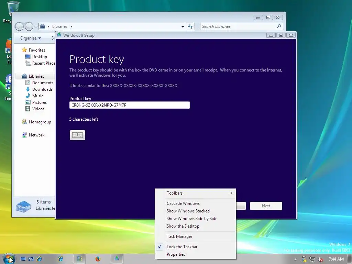Viewport: 352px width, 264px height.
Task: Click the search magnifier in Libraries window
Action: pyautogui.click(x=279, y=26)
